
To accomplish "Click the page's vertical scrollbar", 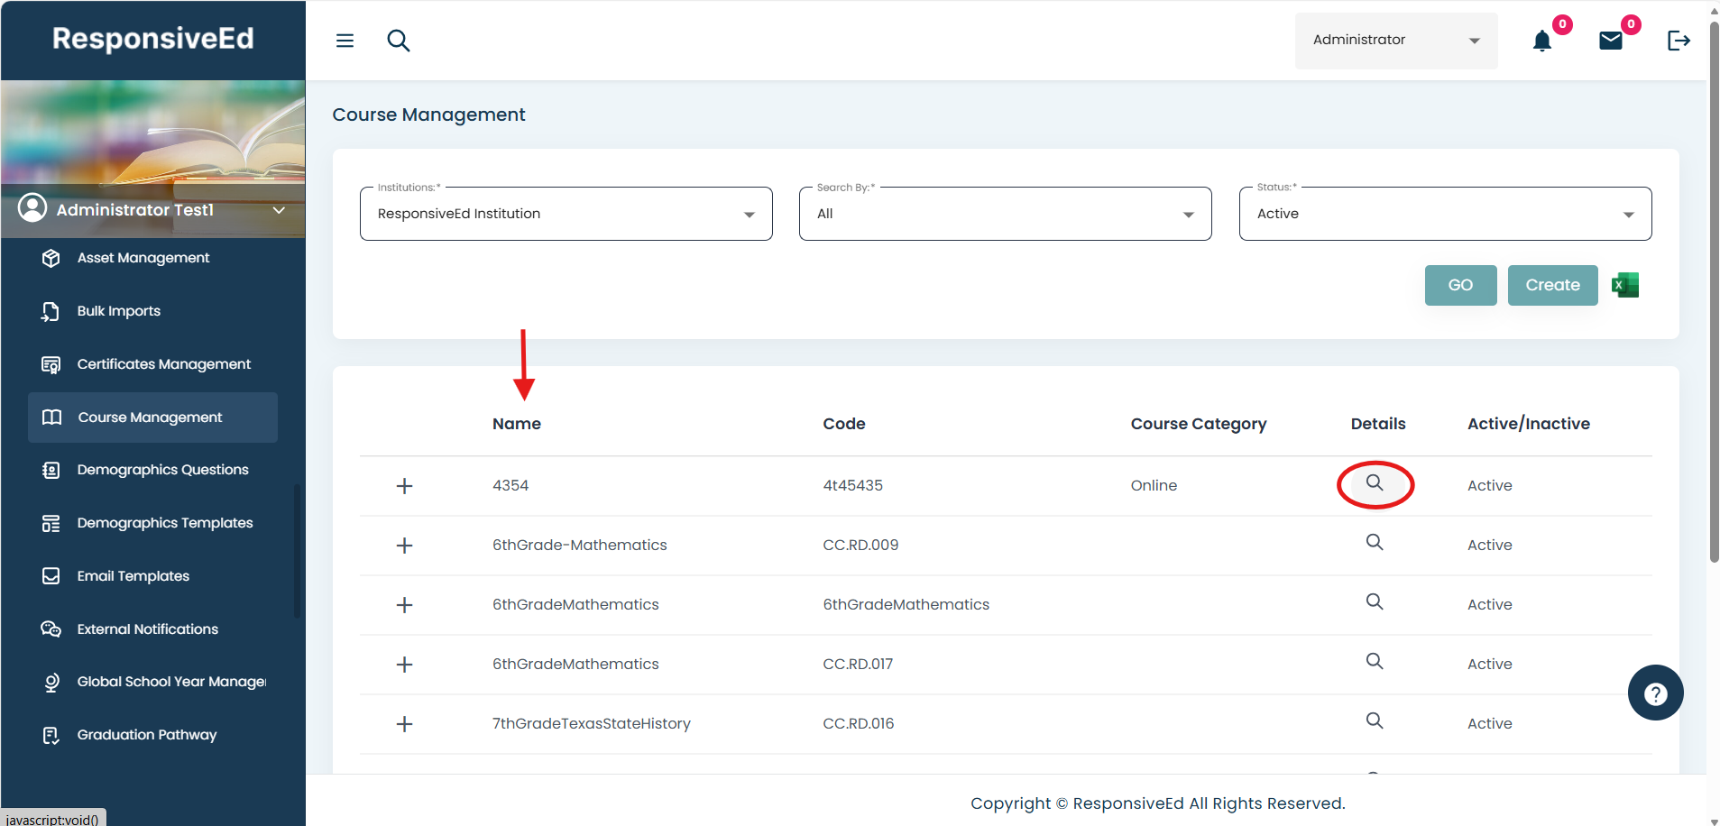I will (x=1714, y=289).
